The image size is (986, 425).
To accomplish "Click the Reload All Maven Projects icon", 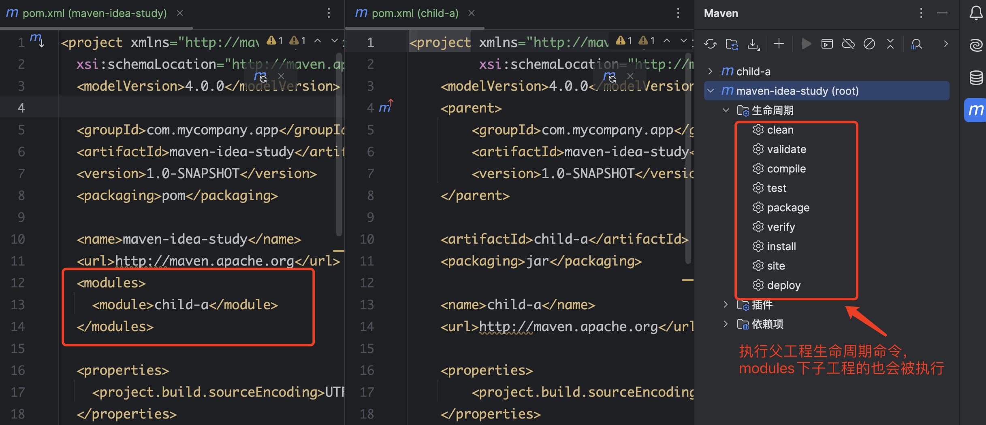I will 710,44.
